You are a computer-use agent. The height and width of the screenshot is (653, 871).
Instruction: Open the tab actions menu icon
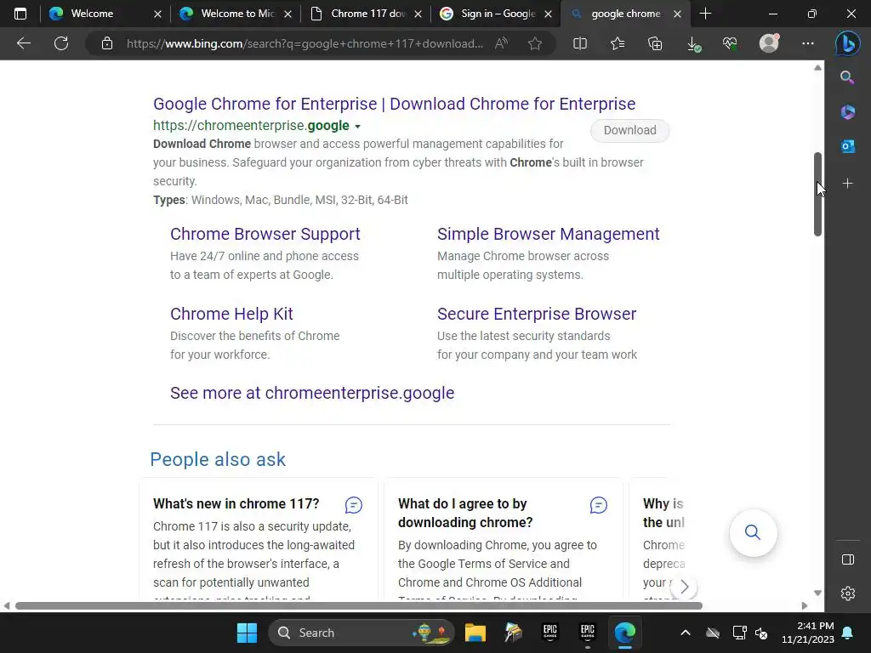(x=20, y=14)
